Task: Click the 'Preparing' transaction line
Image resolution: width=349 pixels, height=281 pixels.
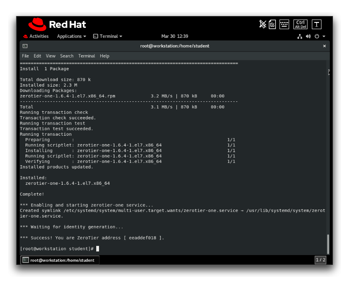Action: pos(130,140)
